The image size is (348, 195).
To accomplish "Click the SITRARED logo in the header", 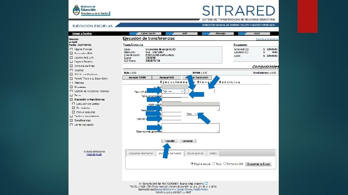I will [239, 11].
